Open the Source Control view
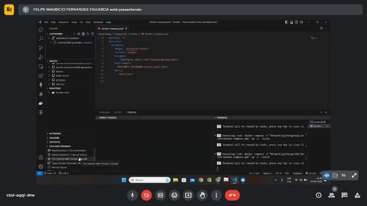367x206 pixels. tap(41, 48)
